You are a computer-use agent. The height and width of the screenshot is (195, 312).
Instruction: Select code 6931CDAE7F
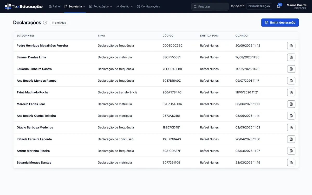click(172, 151)
